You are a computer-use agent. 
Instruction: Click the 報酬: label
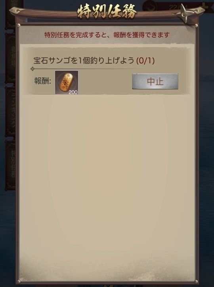[43, 81]
